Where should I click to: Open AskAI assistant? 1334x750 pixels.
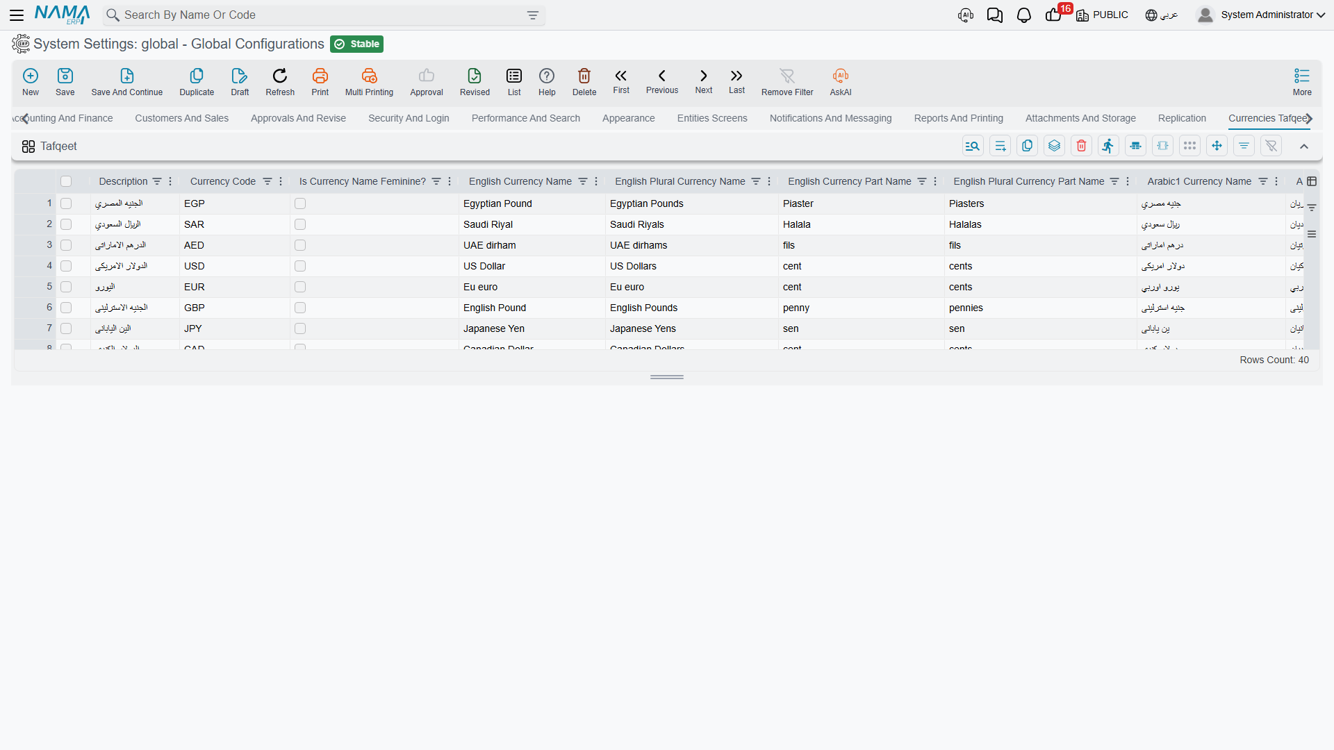pos(841,82)
